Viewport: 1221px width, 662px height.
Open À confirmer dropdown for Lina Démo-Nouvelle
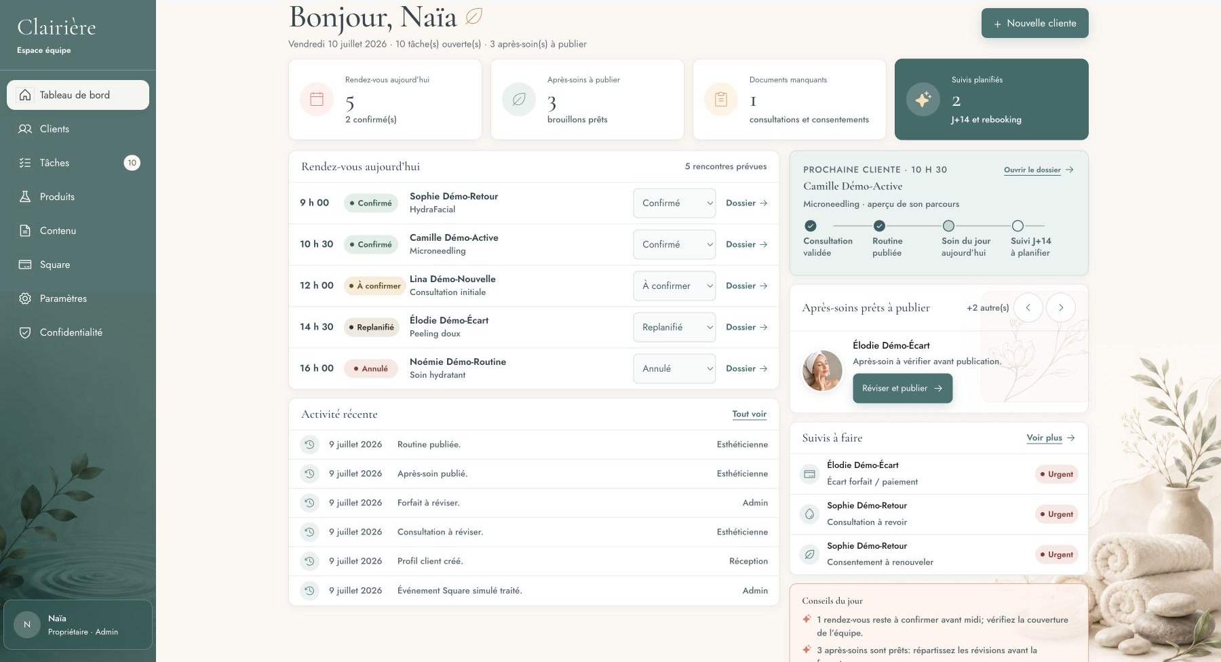(674, 286)
